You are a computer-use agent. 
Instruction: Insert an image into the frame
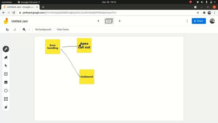[6, 82]
